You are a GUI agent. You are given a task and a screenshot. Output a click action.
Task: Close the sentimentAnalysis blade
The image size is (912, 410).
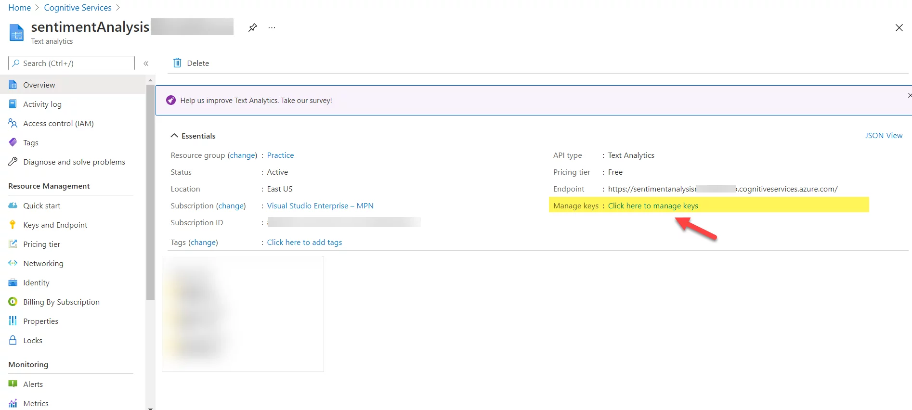[x=899, y=27]
